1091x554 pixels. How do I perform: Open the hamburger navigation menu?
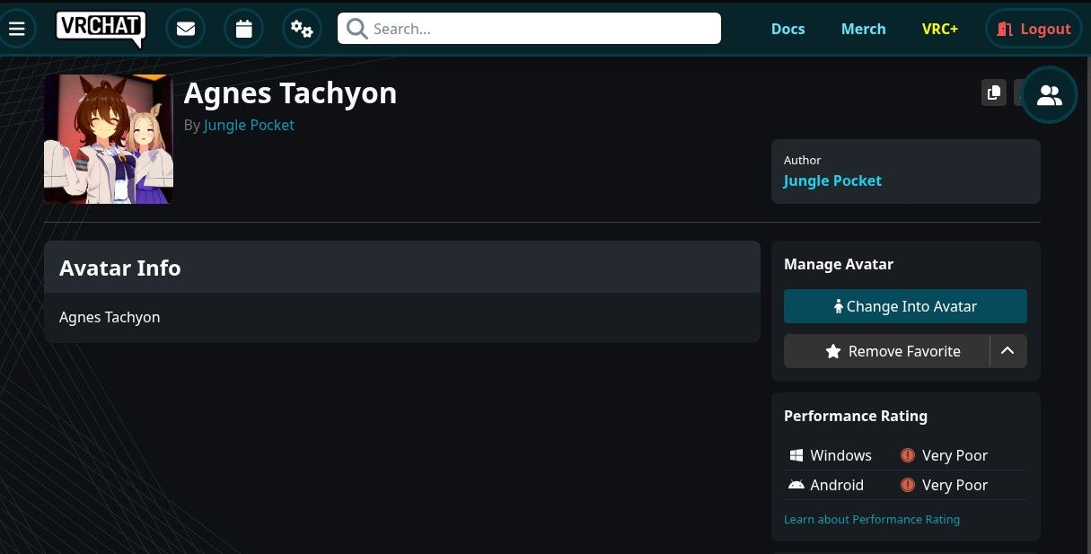coord(16,29)
